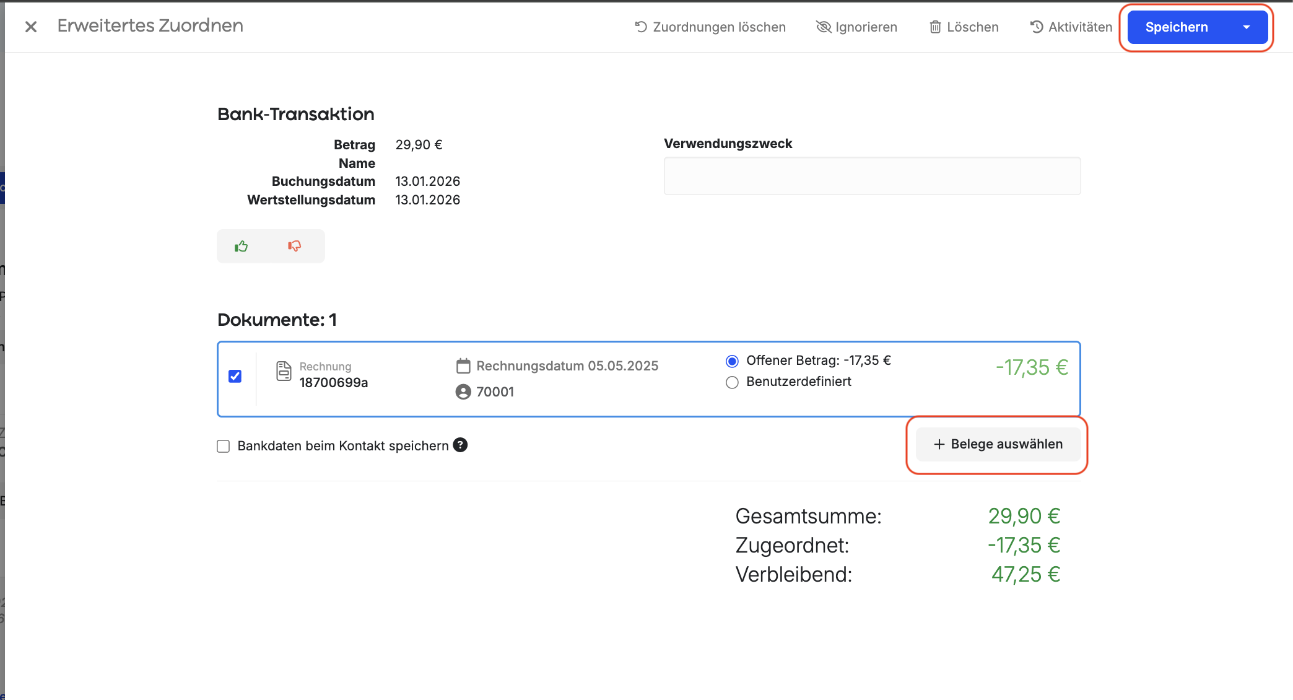Close the Erweitertes Zuordnen dialog

(31, 27)
